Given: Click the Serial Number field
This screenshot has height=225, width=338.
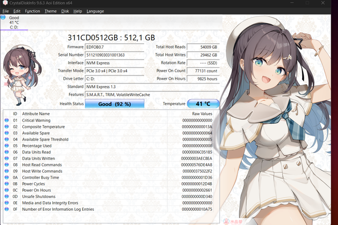Looking at the screenshot, I should point(115,55).
